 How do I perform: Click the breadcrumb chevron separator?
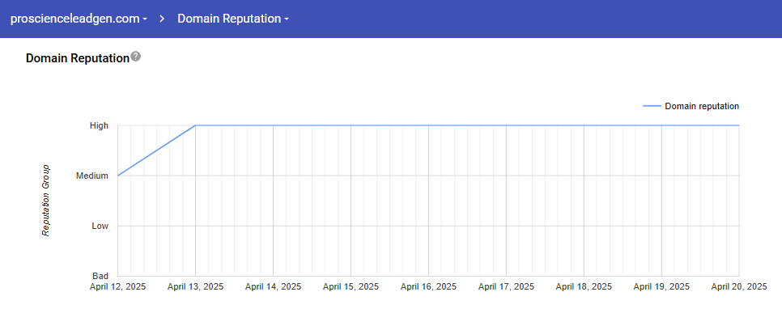coord(162,18)
